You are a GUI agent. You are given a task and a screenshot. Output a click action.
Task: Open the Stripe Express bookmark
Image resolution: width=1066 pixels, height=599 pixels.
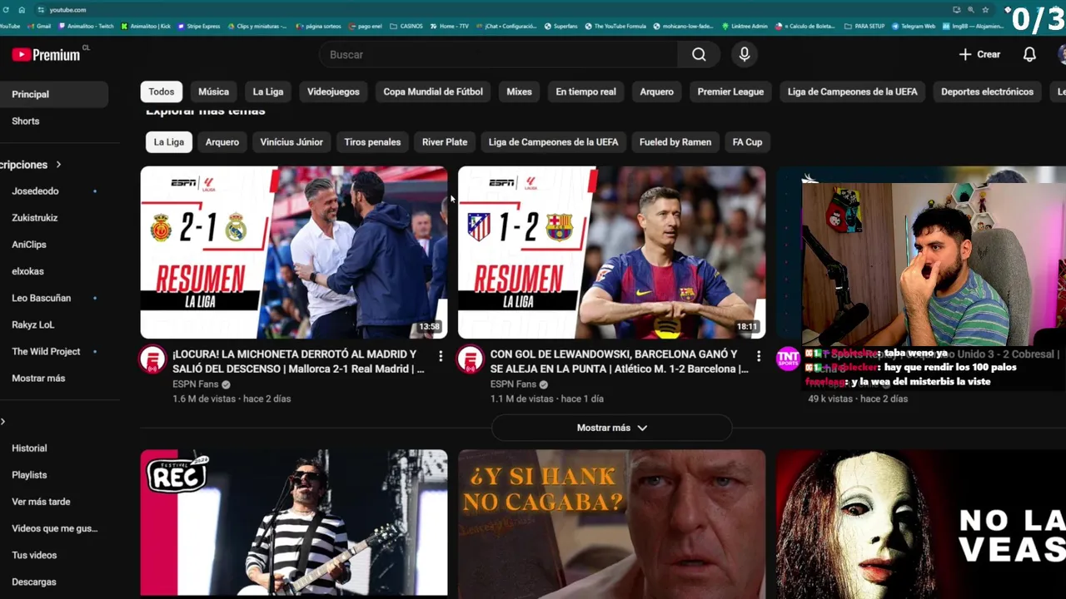coord(199,26)
